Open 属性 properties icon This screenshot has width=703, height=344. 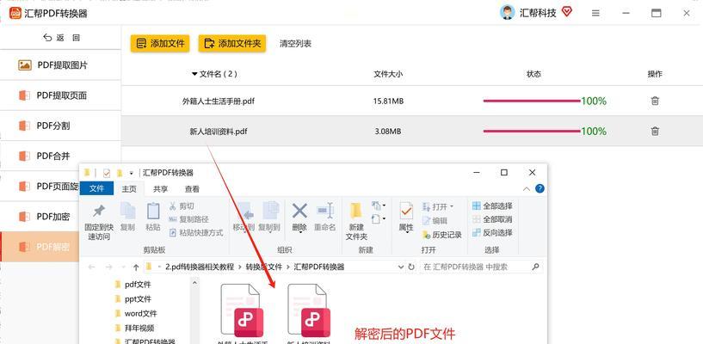click(406, 212)
